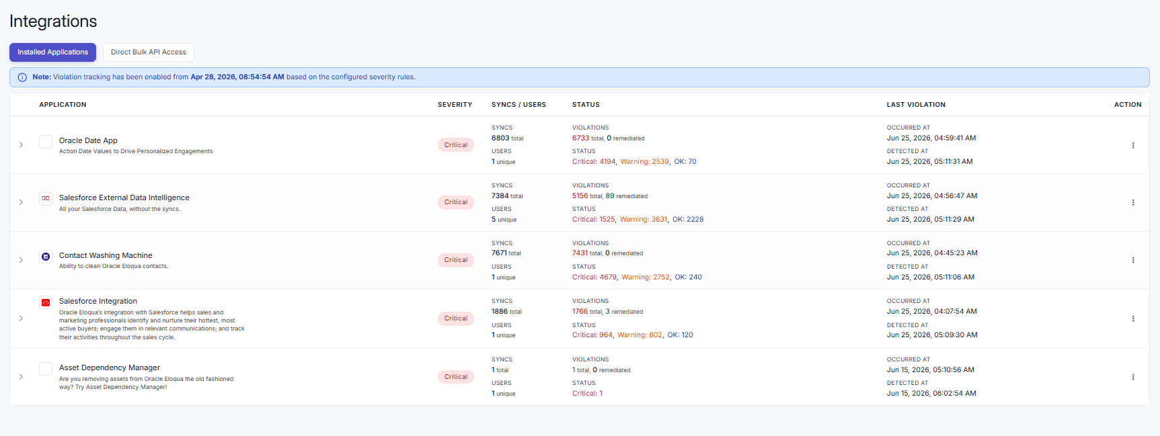The height and width of the screenshot is (436, 1160).
Task: Click Critical badge for Asset Dependency Manager
Action: [456, 377]
